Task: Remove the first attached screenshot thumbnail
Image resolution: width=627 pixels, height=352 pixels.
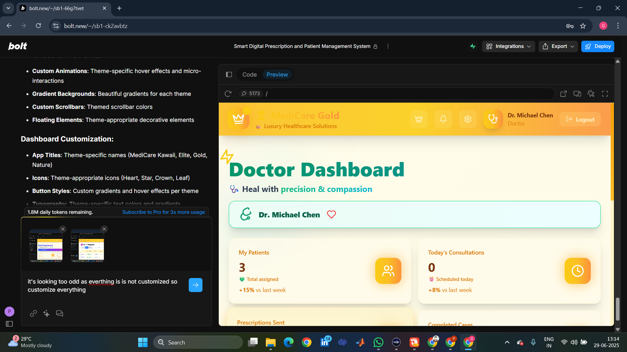Action: point(63,229)
